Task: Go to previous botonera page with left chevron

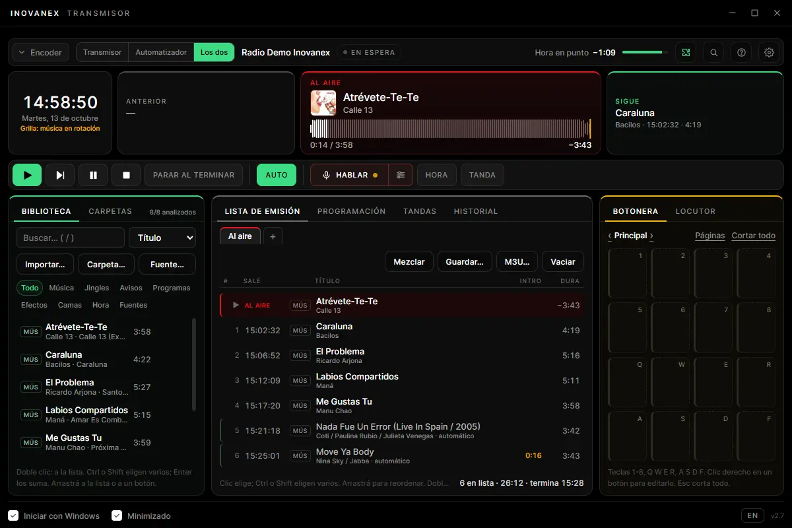Action: tap(610, 236)
